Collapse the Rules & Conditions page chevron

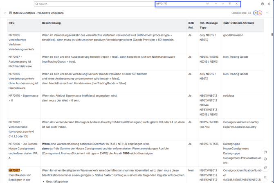(5, 13)
